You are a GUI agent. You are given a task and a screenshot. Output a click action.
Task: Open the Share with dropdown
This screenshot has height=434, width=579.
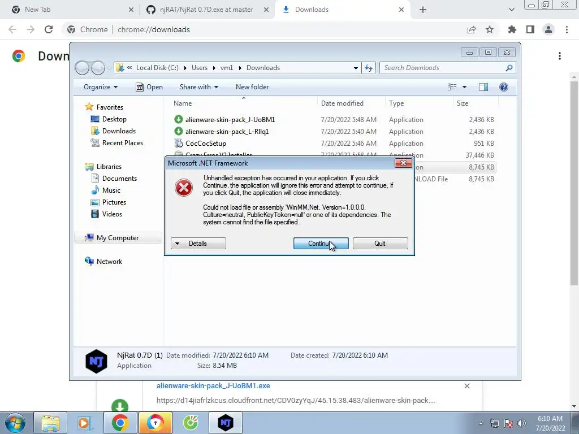[198, 86]
